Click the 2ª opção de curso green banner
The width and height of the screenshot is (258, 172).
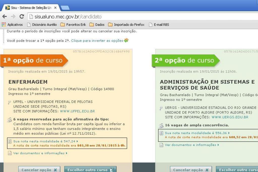186,61
